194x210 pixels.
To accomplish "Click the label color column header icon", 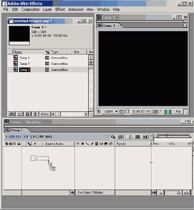I will pyautogui.click(x=47, y=52).
